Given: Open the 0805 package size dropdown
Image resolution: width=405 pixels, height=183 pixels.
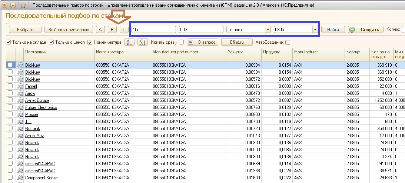Looking at the screenshot, I should (315, 30).
